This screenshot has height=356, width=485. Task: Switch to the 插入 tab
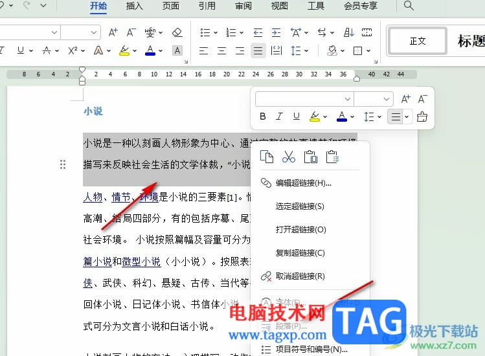(x=134, y=6)
